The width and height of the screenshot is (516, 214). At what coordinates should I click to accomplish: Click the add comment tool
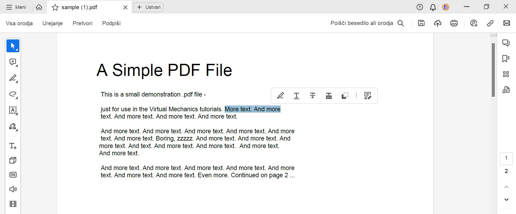pos(13,62)
